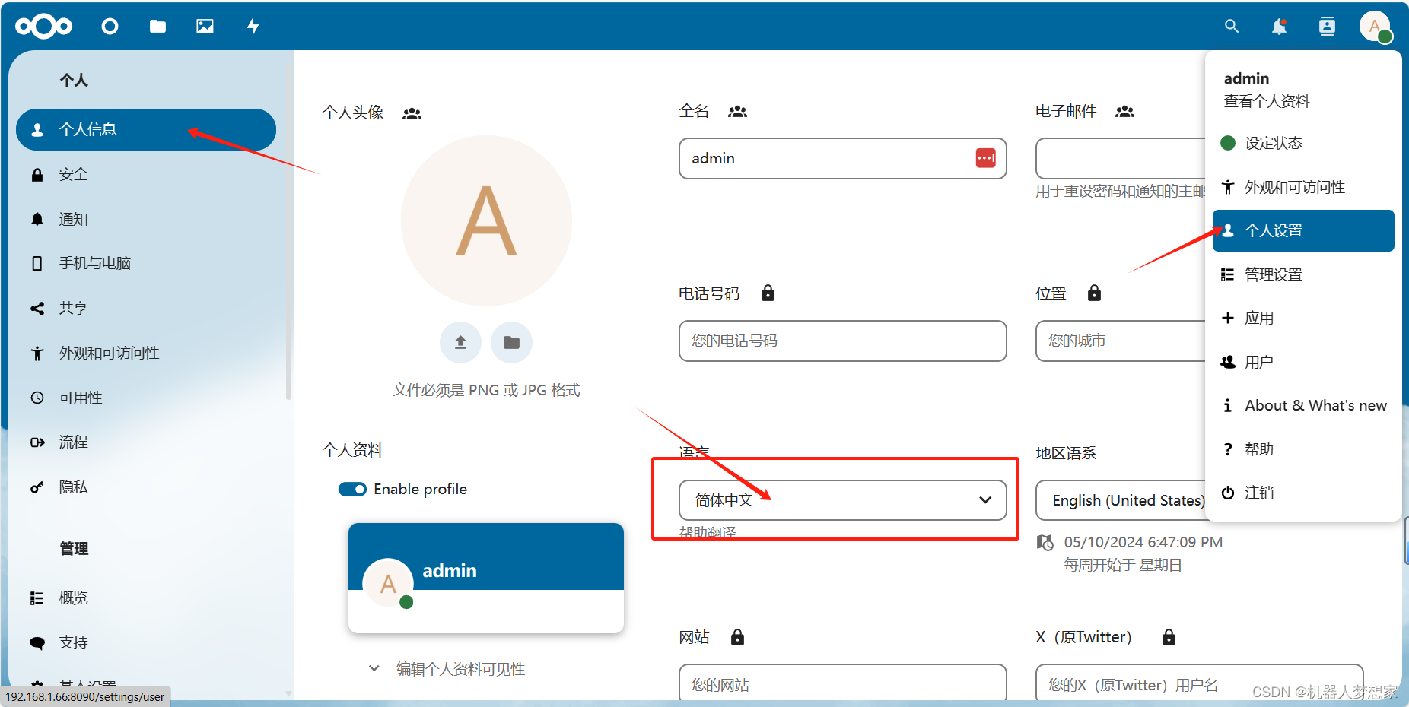1409x707 pixels.
Task: Open the notifications bell
Action: coord(1279,26)
